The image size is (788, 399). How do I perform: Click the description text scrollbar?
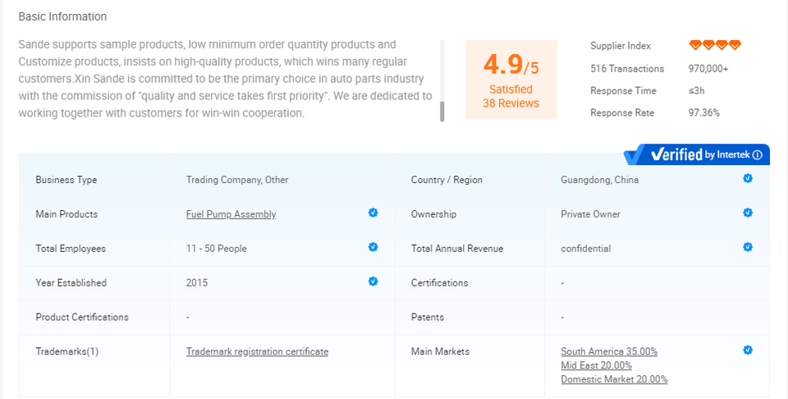click(x=442, y=110)
